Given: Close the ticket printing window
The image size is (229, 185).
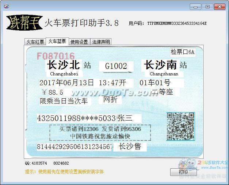Looking at the screenshot, I should click(x=220, y=7).
